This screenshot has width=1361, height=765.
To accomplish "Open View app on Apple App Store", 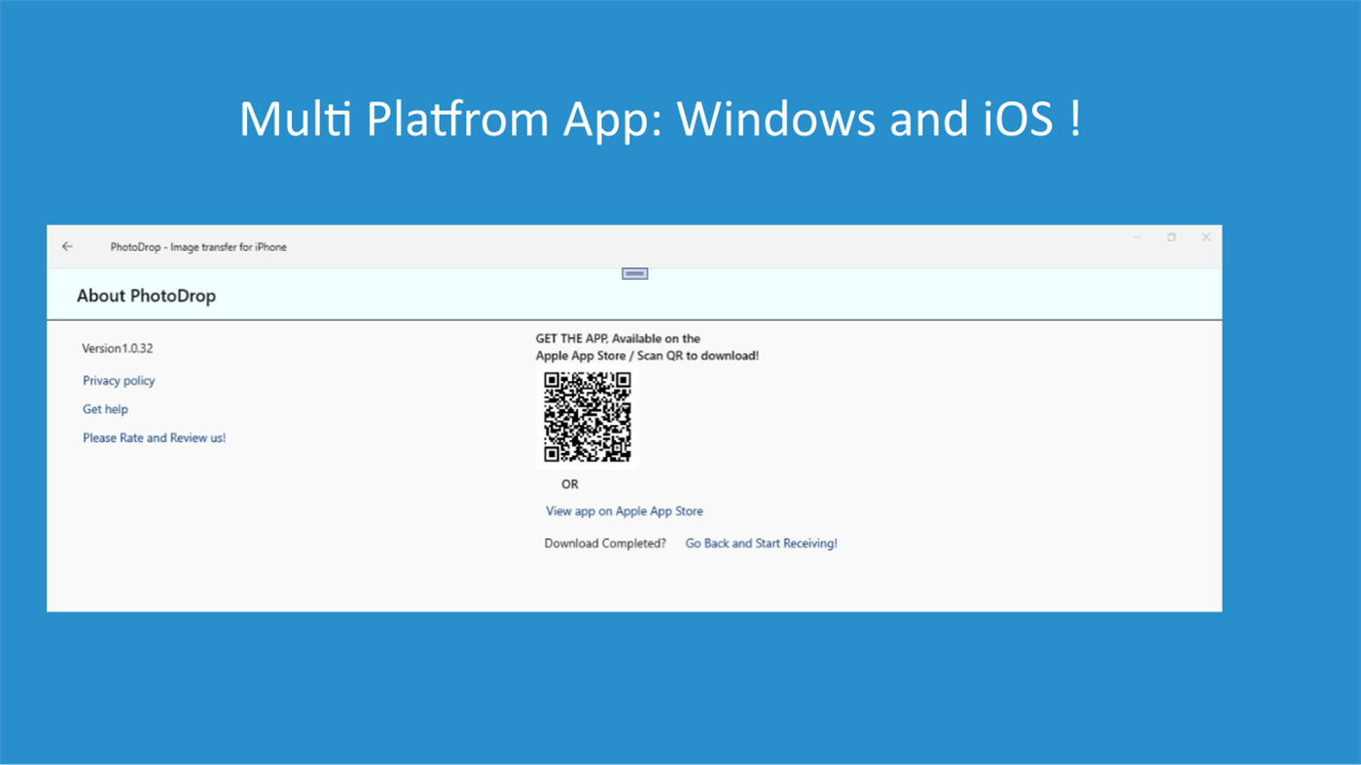I will pos(624,510).
